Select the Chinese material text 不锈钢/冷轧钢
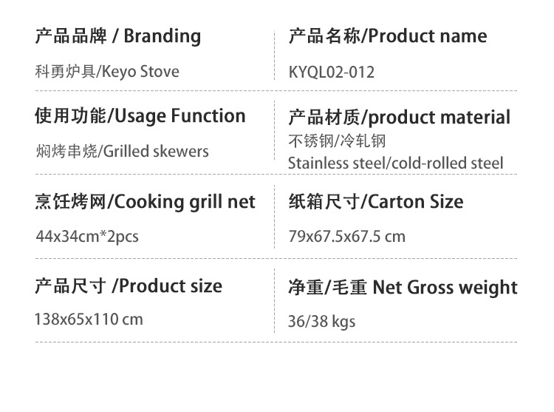The width and height of the screenshot is (554, 412). [x=337, y=141]
